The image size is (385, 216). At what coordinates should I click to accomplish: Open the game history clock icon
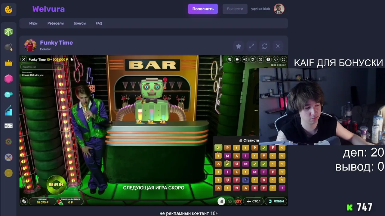260,59
